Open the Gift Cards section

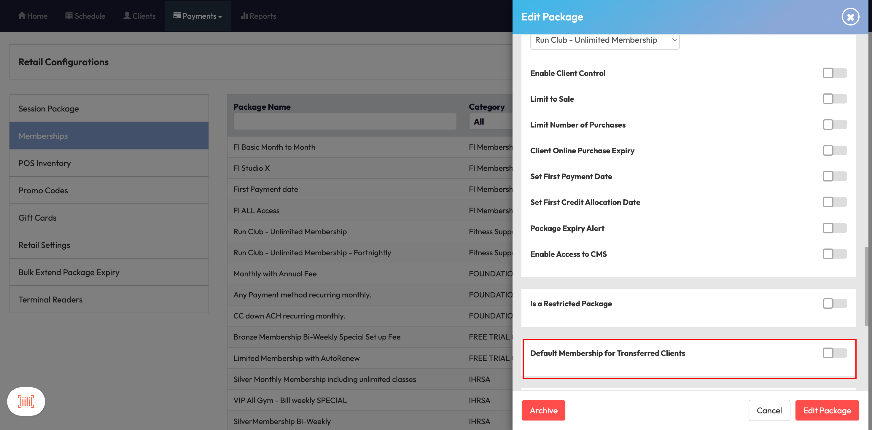click(37, 218)
